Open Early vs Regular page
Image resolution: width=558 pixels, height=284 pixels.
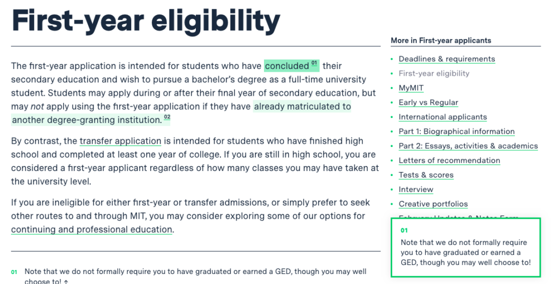428,102
